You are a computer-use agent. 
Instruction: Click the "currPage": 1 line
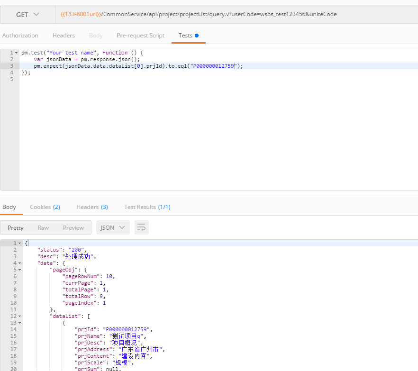[84, 283]
